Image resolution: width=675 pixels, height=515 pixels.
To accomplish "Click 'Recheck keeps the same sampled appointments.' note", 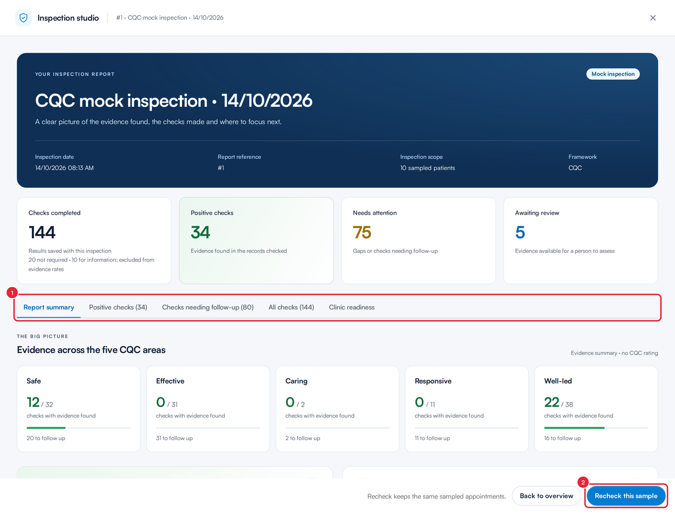I will [x=437, y=497].
